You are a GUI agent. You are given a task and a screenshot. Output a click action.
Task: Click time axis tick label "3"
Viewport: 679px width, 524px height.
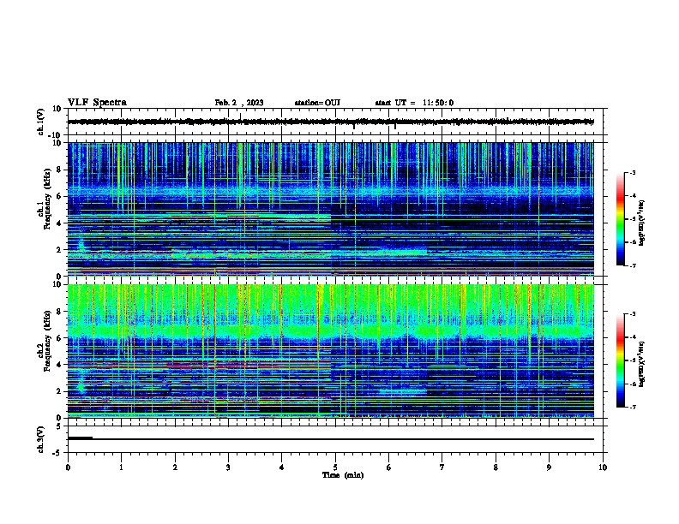point(228,467)
